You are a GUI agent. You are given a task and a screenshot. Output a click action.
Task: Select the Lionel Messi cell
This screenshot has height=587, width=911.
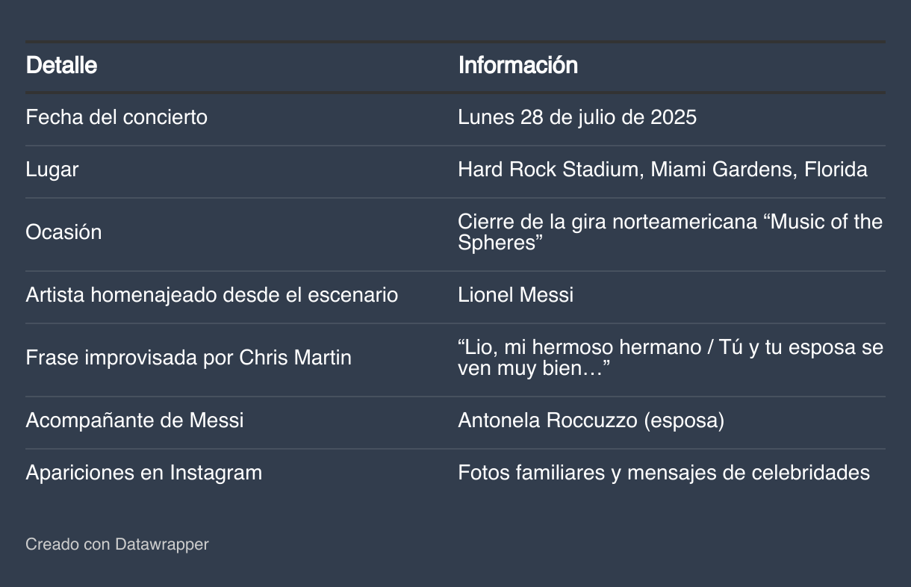coord(516,295)
